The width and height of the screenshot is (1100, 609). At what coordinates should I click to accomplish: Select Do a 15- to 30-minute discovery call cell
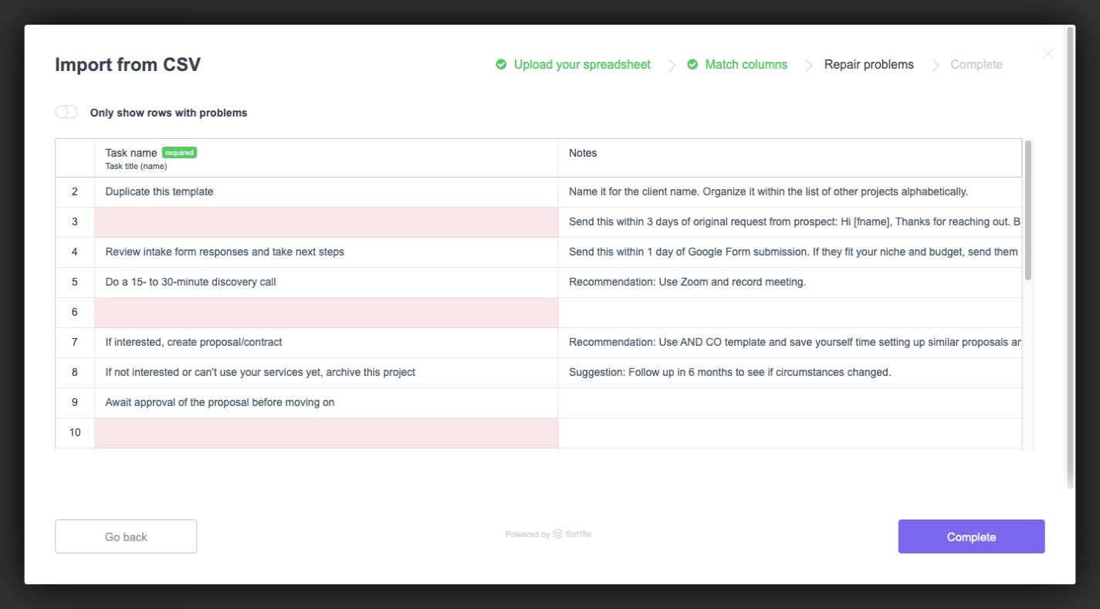pyautogui.click(x=326, y=283)
